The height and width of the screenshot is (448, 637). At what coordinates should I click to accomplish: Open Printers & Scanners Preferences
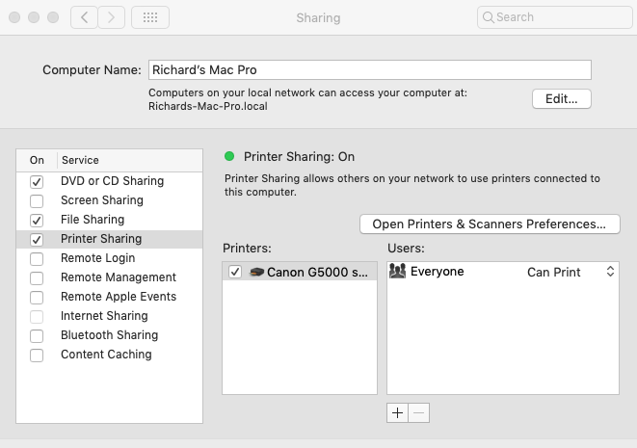click(x=490, y=224)
